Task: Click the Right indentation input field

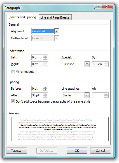Action: pos(38,64)
